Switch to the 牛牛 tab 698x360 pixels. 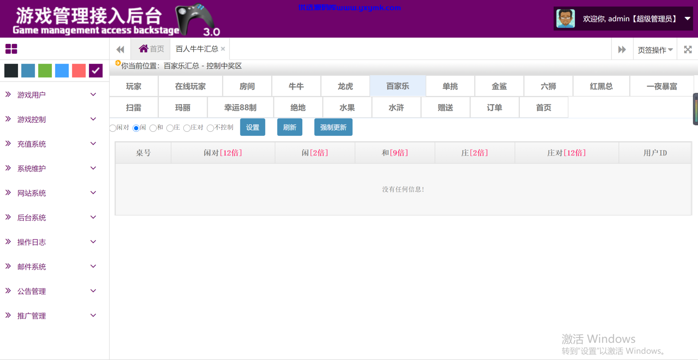(x=296, y=86)
